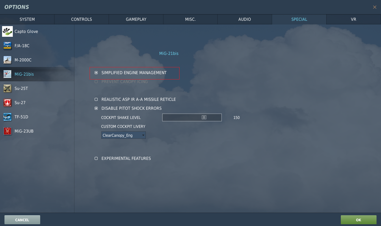381x226 pixels.
Task: Open the Misc. tab
Action: click(190, 19)
